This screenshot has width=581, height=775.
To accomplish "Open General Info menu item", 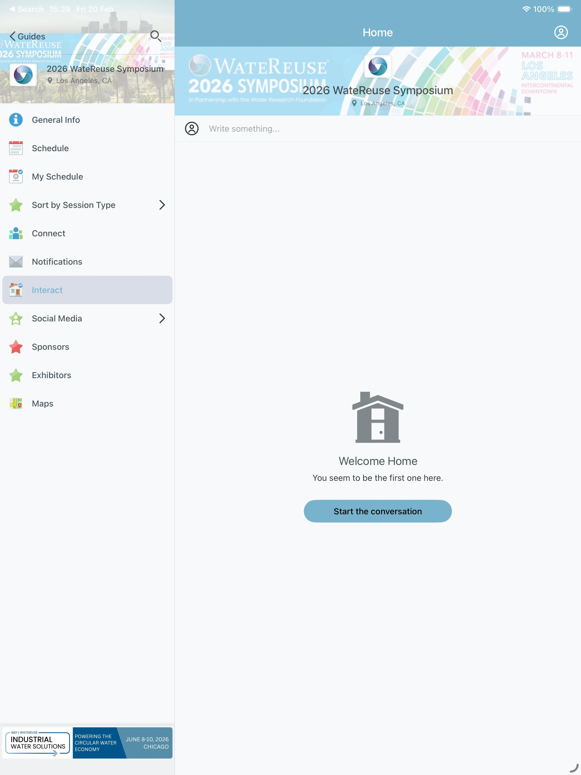I will click(87, 120).
